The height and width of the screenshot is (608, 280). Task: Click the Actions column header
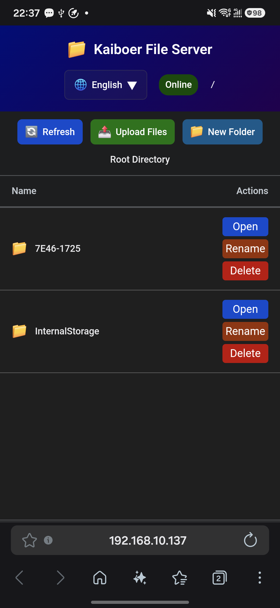pos(252,191)
